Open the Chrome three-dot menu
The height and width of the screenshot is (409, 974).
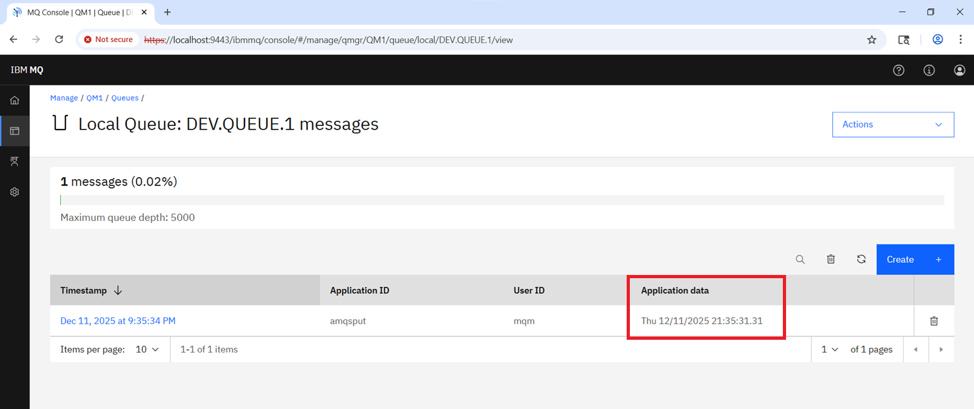tap(959, 39)
